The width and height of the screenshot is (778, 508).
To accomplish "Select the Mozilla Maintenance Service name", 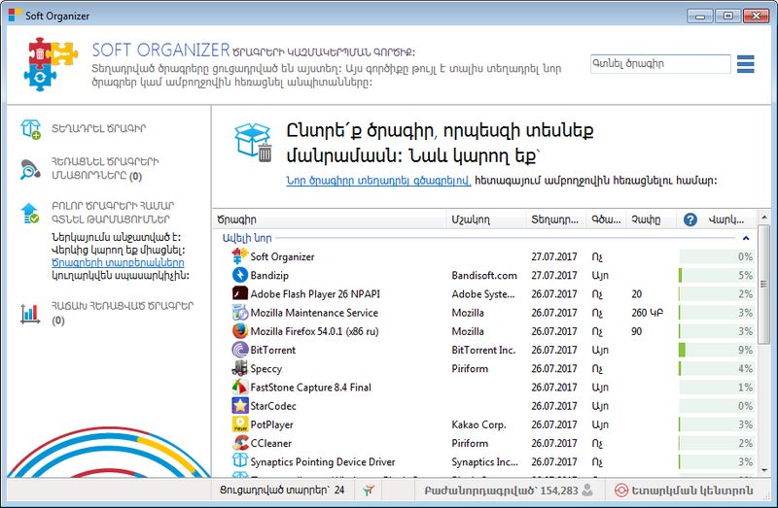I will click(x=314, y=313).
